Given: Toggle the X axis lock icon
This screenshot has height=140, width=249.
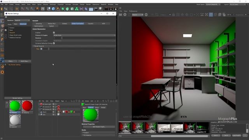Looking at the screenshot, I should click(x=23, y=9).
